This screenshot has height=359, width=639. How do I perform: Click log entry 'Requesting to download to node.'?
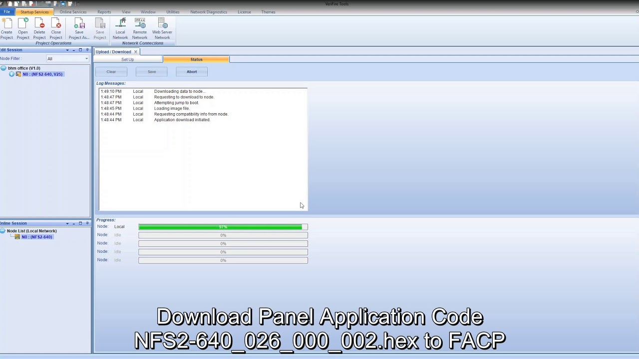(184, 97)
